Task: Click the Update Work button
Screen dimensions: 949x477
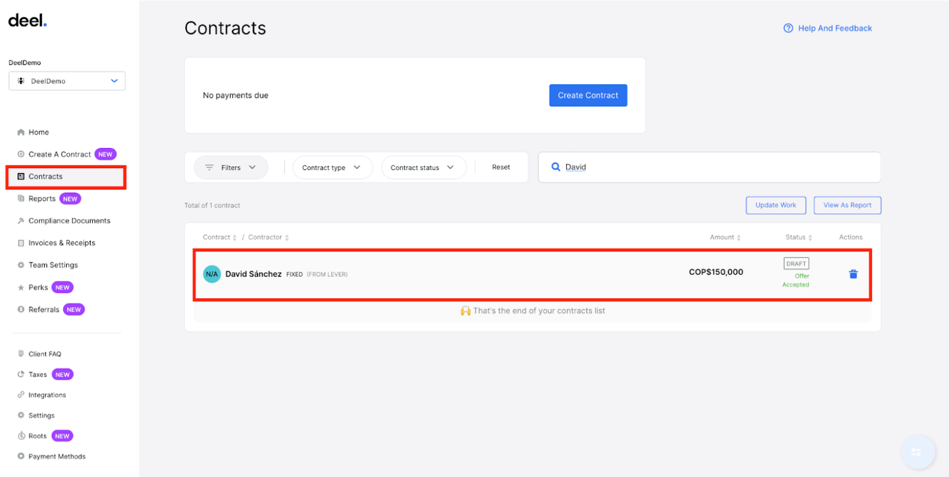Action: [776, 205]
